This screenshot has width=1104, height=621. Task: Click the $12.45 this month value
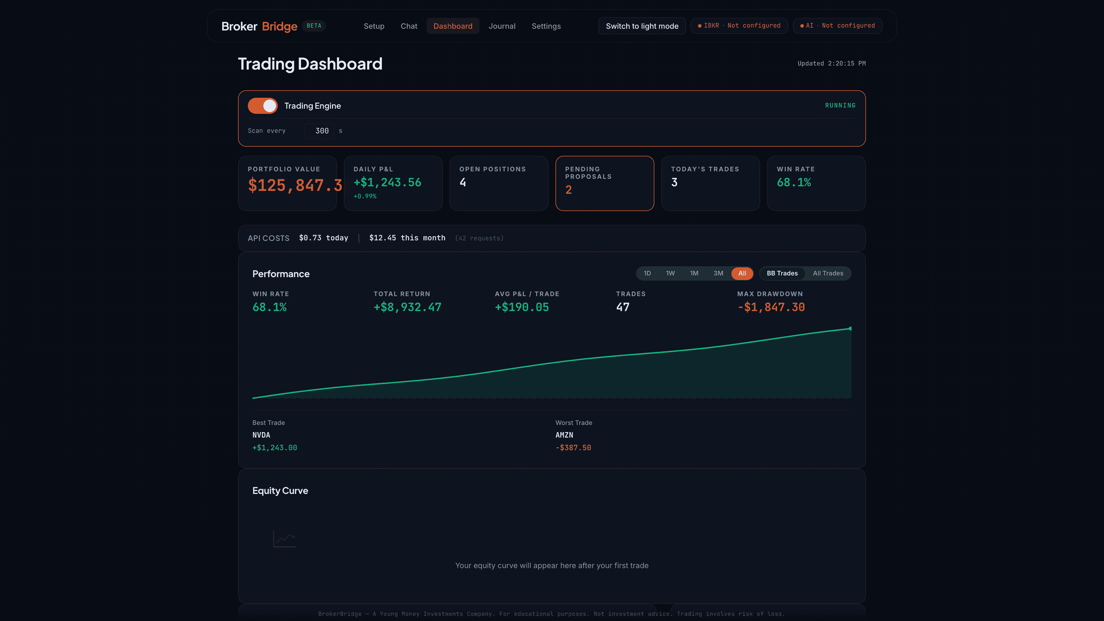tap(407, 238)
